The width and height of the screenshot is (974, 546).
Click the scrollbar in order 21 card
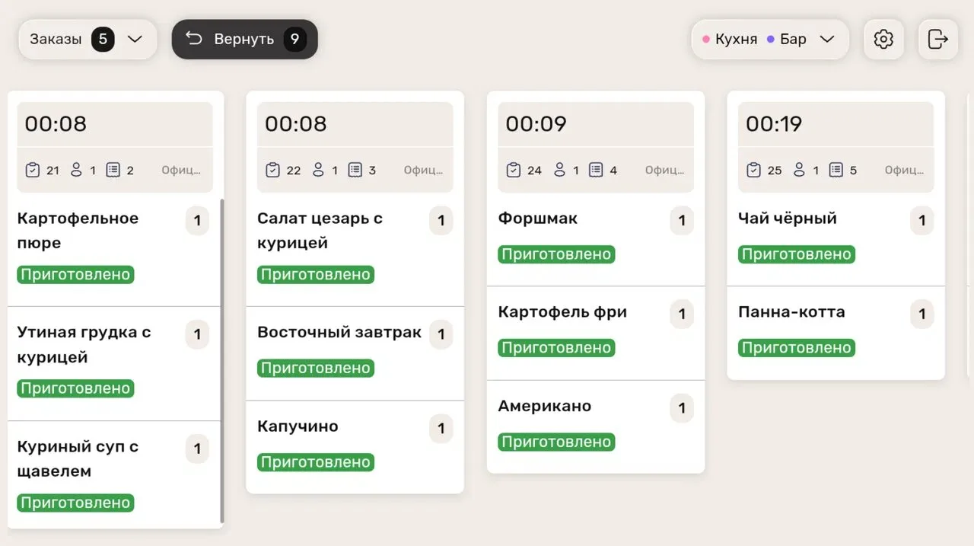click(x=221, y=361)
